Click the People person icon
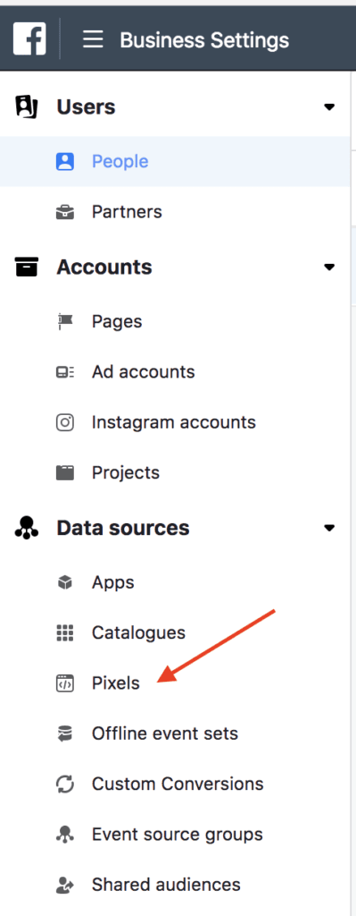The width and height of the screenshot is (356, 916). click(x=64, y=161)
